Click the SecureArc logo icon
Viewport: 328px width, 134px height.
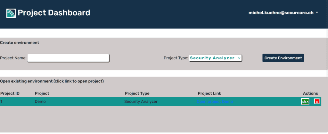pyautogui.click(x=11, y=13)
